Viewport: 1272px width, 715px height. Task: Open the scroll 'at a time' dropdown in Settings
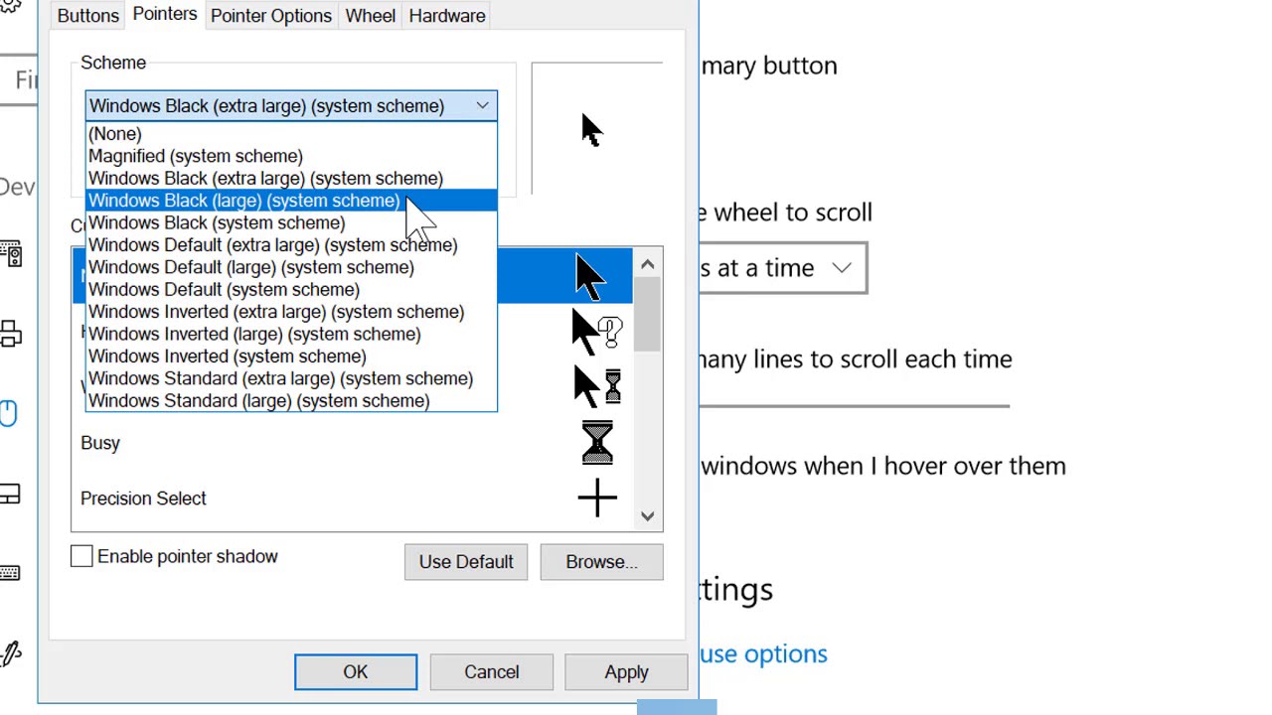tap(783, 268)
